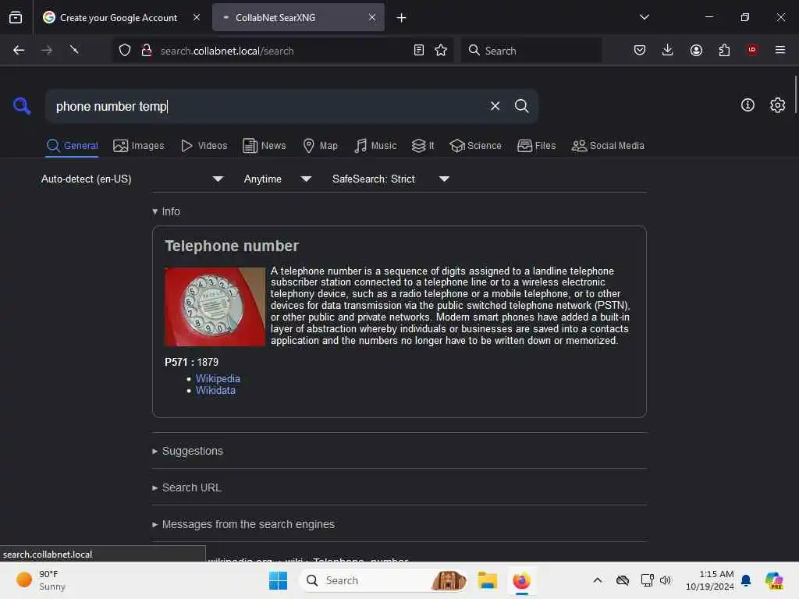The width and height of the screenshot is (799, 599).
Task: Open extensions puzzle icon
Action: tap(724, 50)
